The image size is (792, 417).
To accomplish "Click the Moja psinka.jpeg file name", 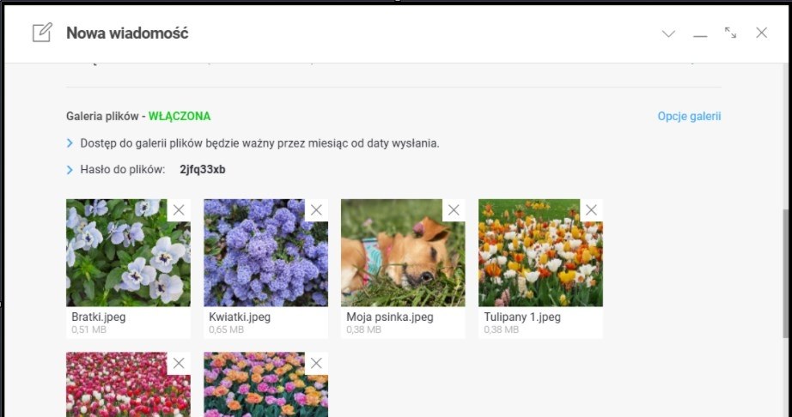I will point(389,317).
